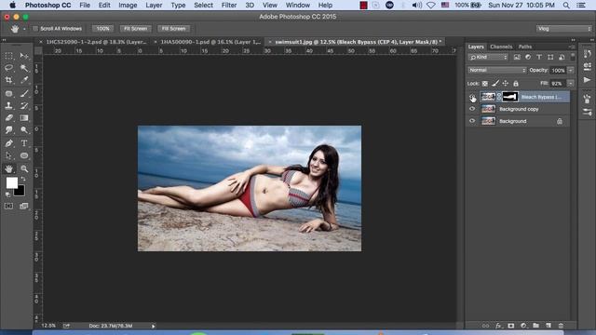Click the Delete layer trash icon
This screenshot has height=335, width=596.
point(561,326)
